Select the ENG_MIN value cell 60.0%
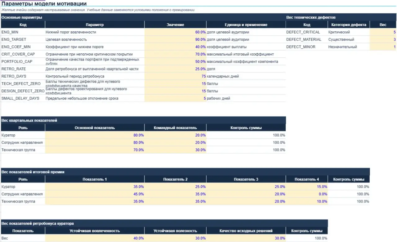The image size is (397, 242). click(175, 32)
